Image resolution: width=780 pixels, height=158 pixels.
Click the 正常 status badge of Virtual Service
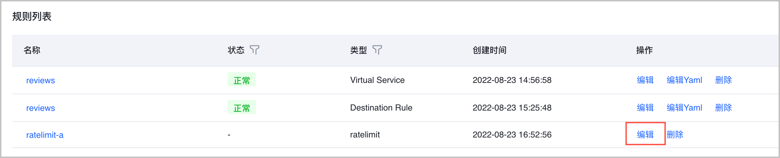click(241, 80)
